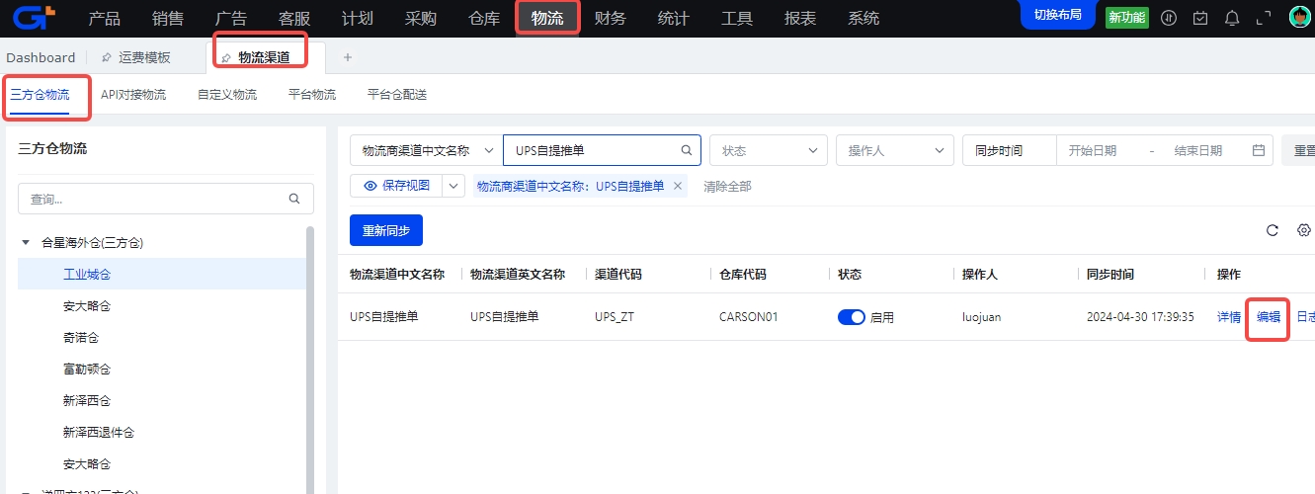Click the 开始日期 start date field
This screenshot has width=1315, height=494.
(x=1092, y=150)
